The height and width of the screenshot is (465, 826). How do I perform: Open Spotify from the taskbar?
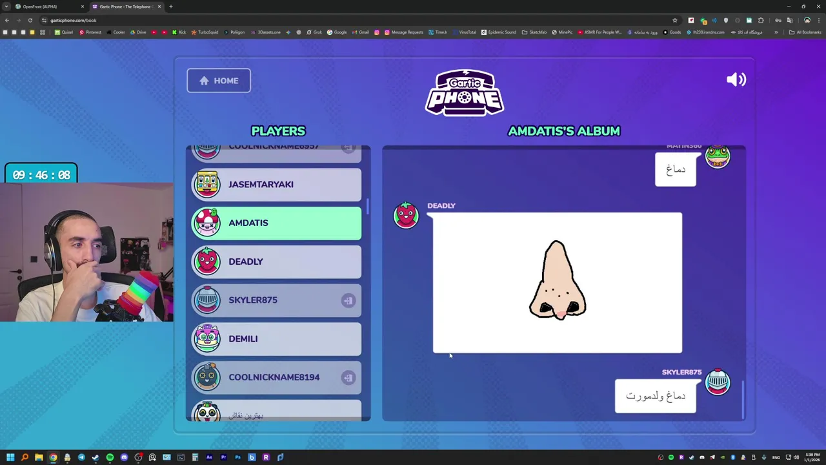pos(110,457)
